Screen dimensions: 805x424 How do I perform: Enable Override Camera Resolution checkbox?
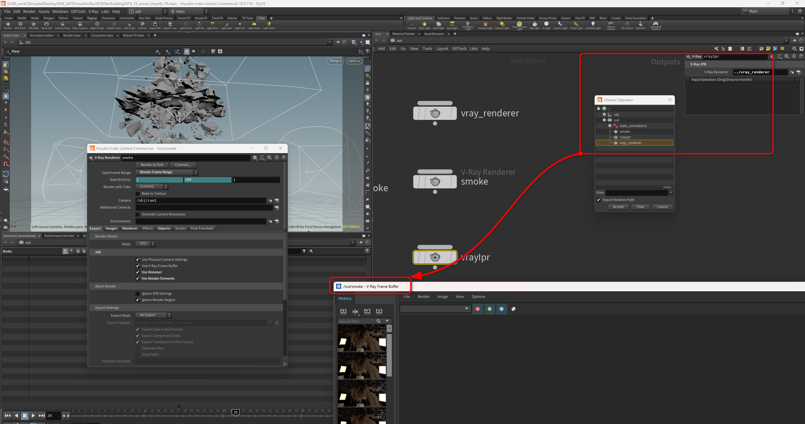[x=137, y=215]
